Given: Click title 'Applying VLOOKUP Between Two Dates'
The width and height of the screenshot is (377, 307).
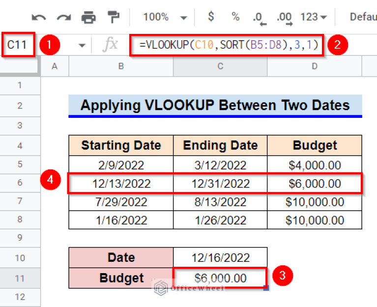Looking at the screenshot, I should tap(215, 105).
